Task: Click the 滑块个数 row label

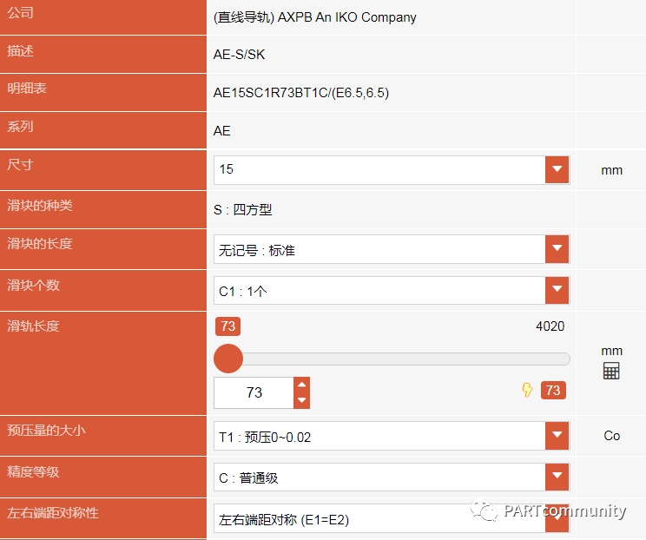Action: (33, 285)
